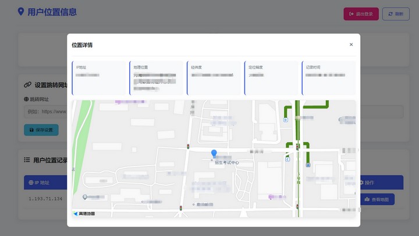419x236 pixels.
Task: Click the globe icon next to 跳转网址 label
Action: click(26, 99)
